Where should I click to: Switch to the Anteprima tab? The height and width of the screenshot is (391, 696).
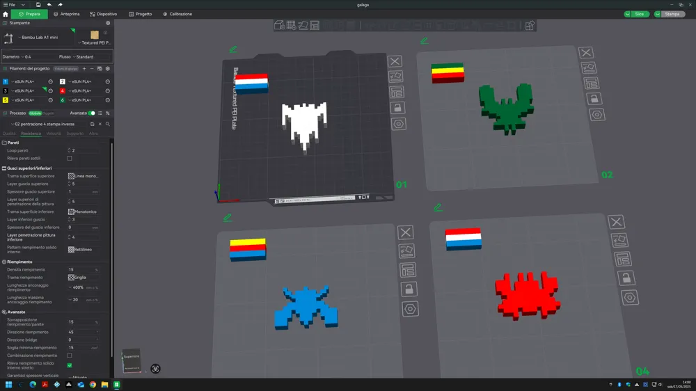click(x=67, y=14)
